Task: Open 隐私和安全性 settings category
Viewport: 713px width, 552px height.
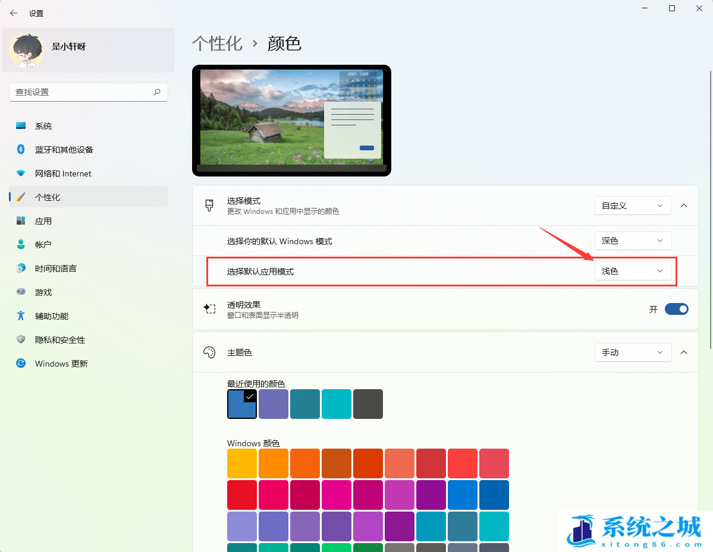Action: click(x=89, y=339)
